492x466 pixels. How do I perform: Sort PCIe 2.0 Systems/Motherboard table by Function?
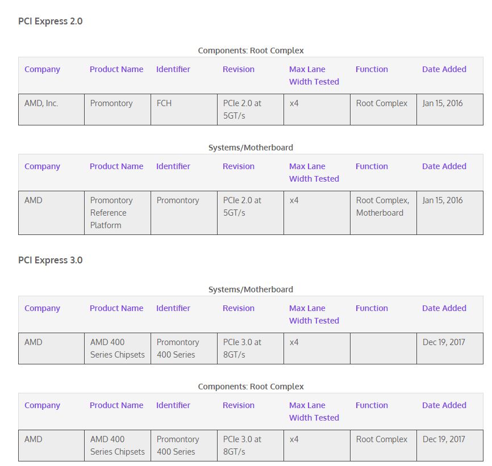click(x=372, y=166)
